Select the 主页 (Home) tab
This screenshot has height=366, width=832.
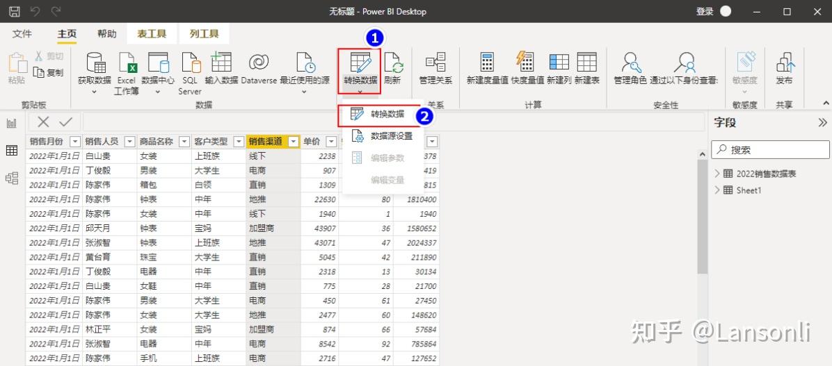pos(67,34)
